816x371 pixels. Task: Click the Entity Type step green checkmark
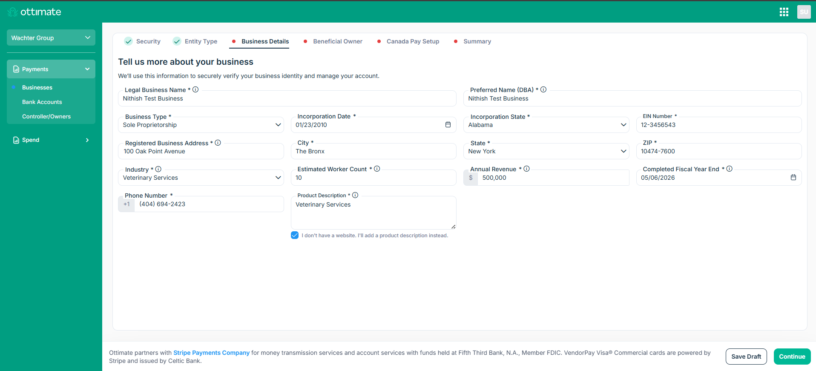[177, 41]
